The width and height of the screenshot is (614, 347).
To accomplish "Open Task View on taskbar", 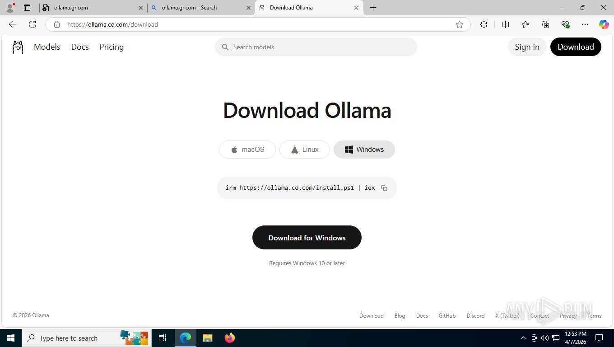I will tap(163, 338).
